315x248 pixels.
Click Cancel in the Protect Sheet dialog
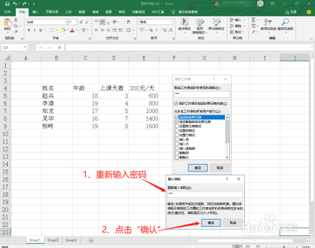coord(220,168)
